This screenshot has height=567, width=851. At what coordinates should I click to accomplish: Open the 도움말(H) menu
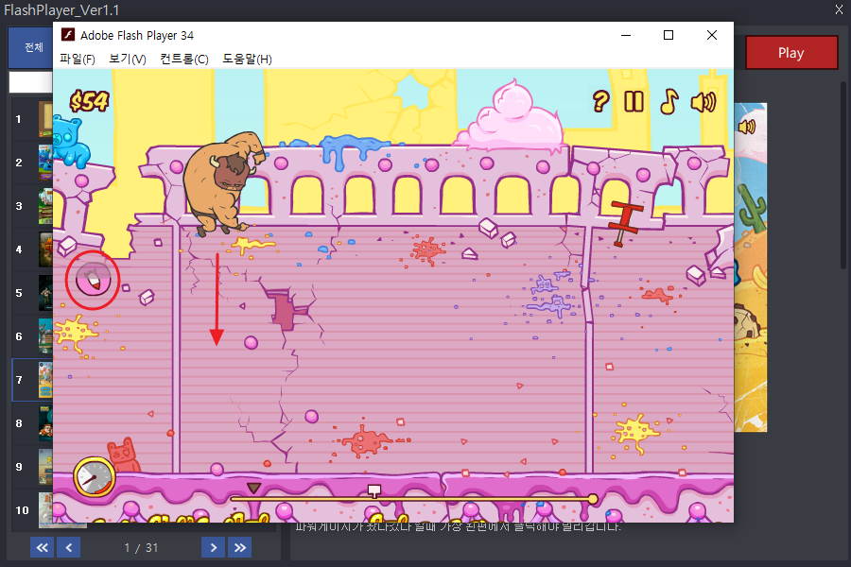coord(247,59)
